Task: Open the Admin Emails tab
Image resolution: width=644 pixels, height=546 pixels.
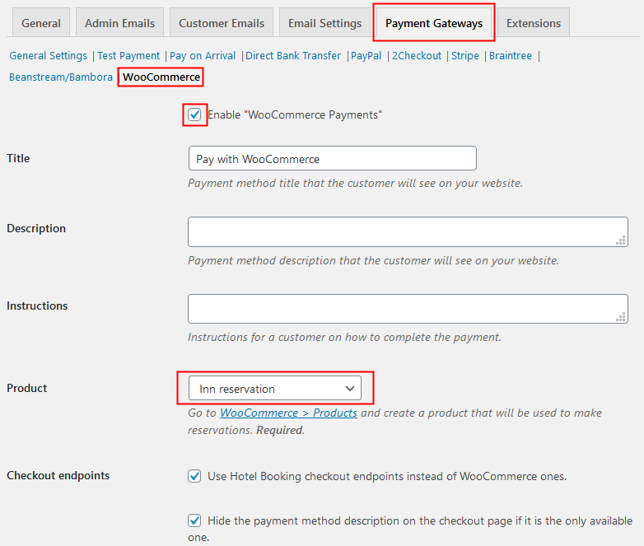Action: 119,23
